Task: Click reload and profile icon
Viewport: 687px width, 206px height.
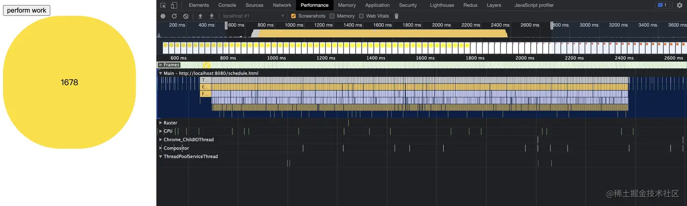Action: [174, 16]
